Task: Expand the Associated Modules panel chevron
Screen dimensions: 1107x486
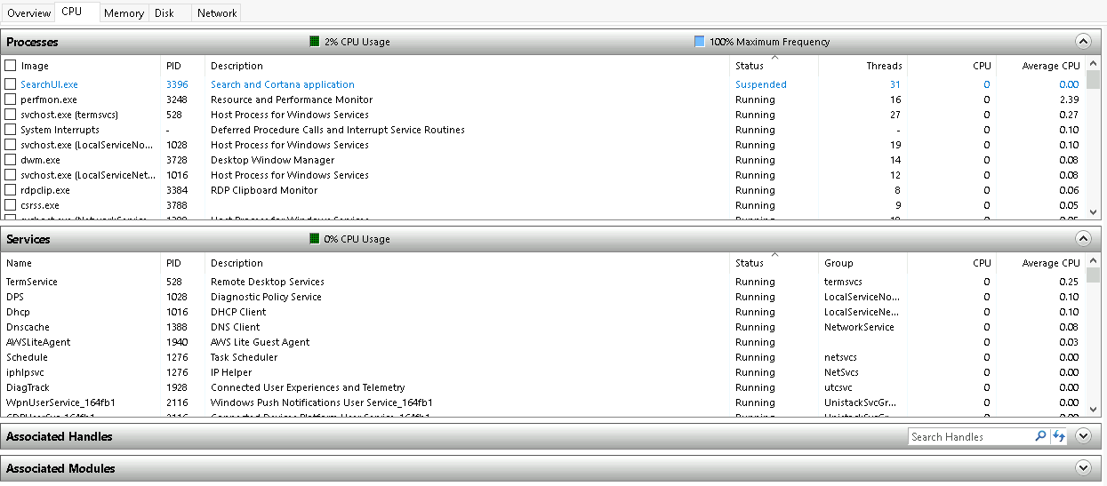Action: point(1082,468)
